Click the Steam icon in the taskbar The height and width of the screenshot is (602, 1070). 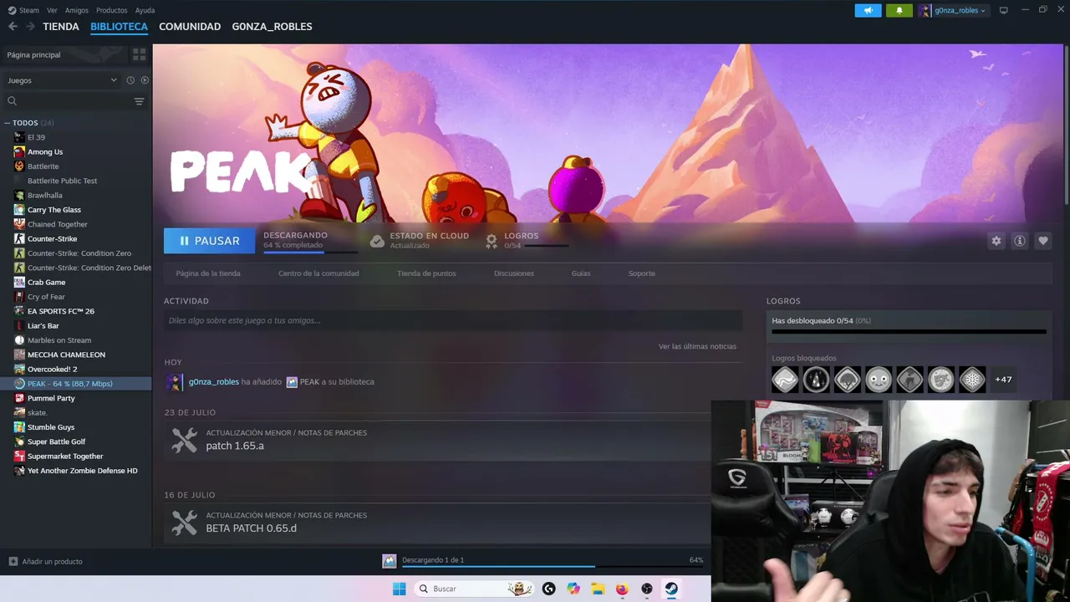click(x=671, y=589)
